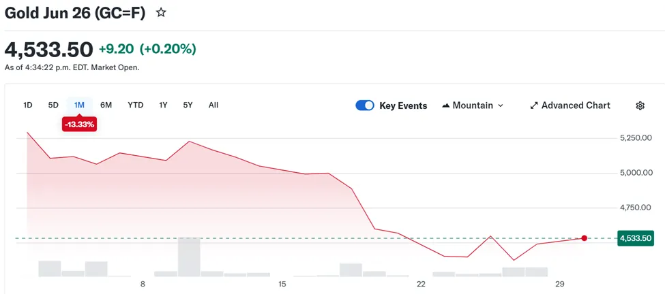This screenshot has width=665, height=294.
Task: Switch to the 6M time range
Action: coord(106,105)
